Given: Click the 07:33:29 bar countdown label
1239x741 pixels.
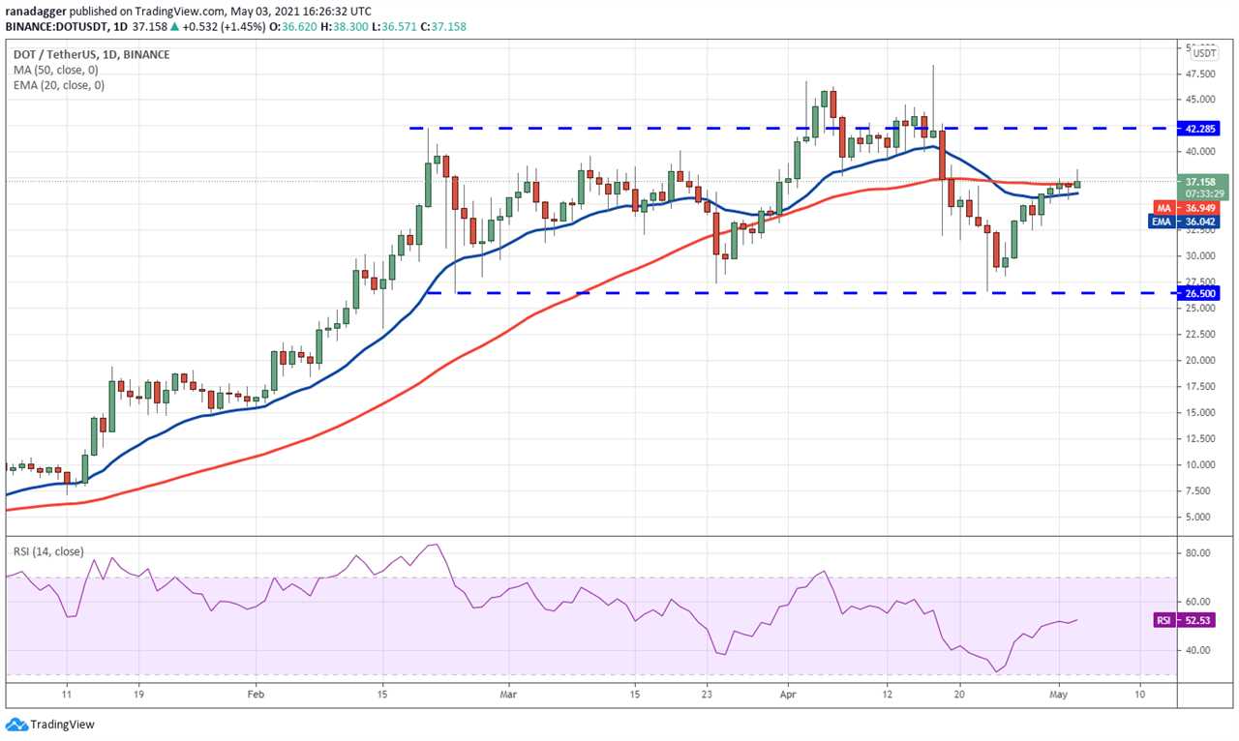Looking at the screenshot, I should [1205, 193].
